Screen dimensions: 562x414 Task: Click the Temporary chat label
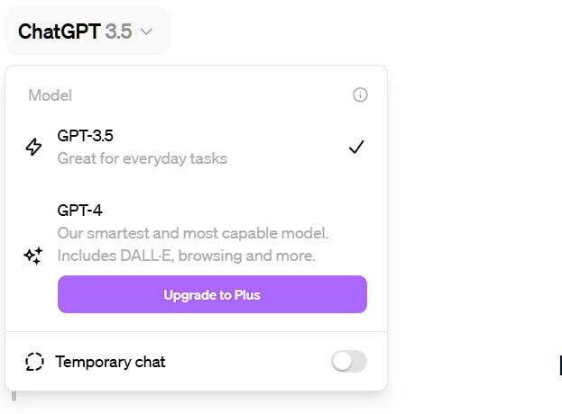click(x=110, y=362)
